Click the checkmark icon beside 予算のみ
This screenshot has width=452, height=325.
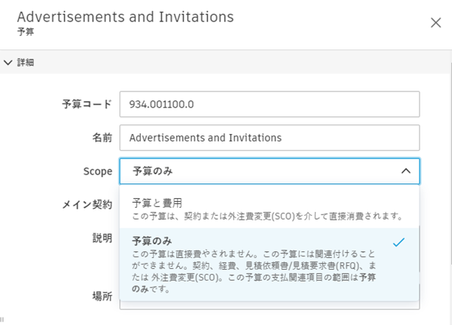(x=399, y=242)
